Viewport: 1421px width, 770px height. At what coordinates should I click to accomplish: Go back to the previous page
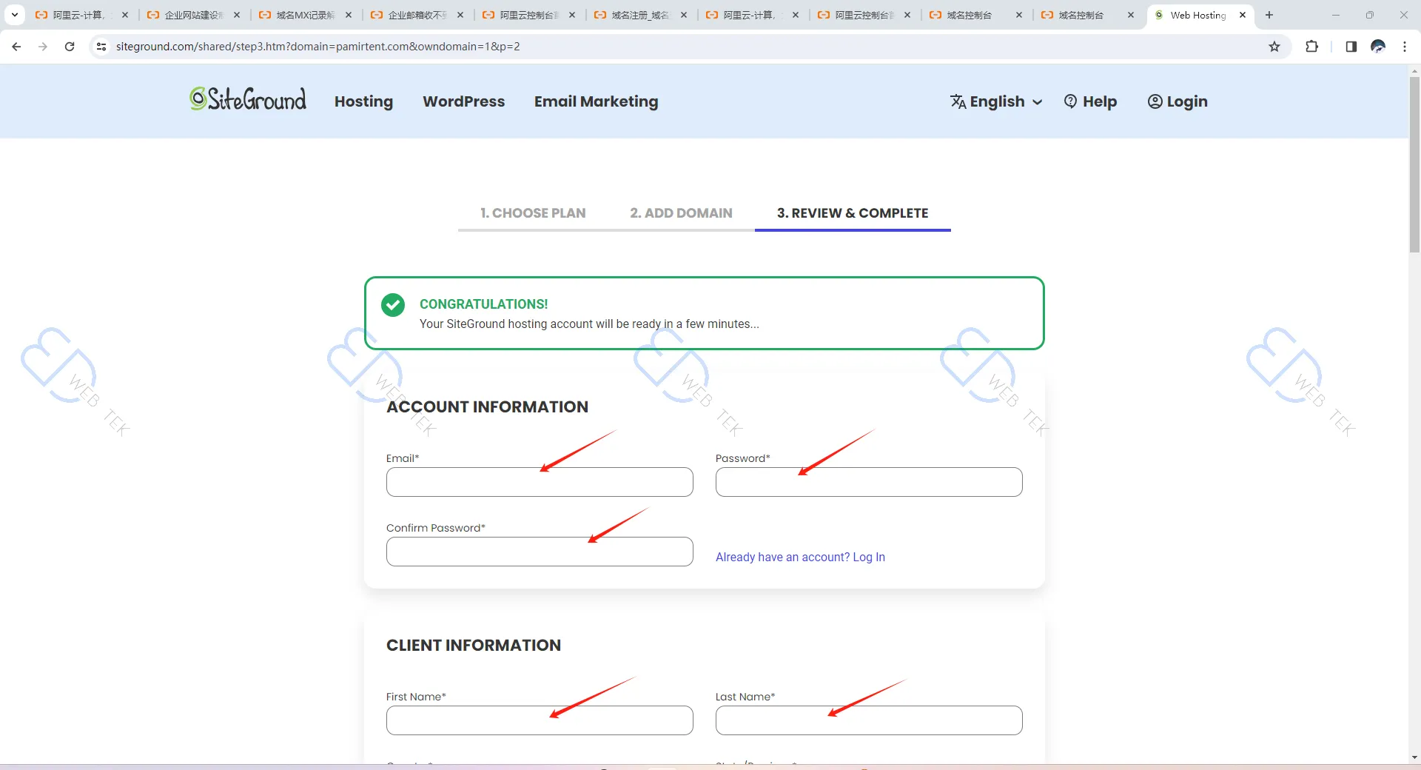click(x=16, y=47)
